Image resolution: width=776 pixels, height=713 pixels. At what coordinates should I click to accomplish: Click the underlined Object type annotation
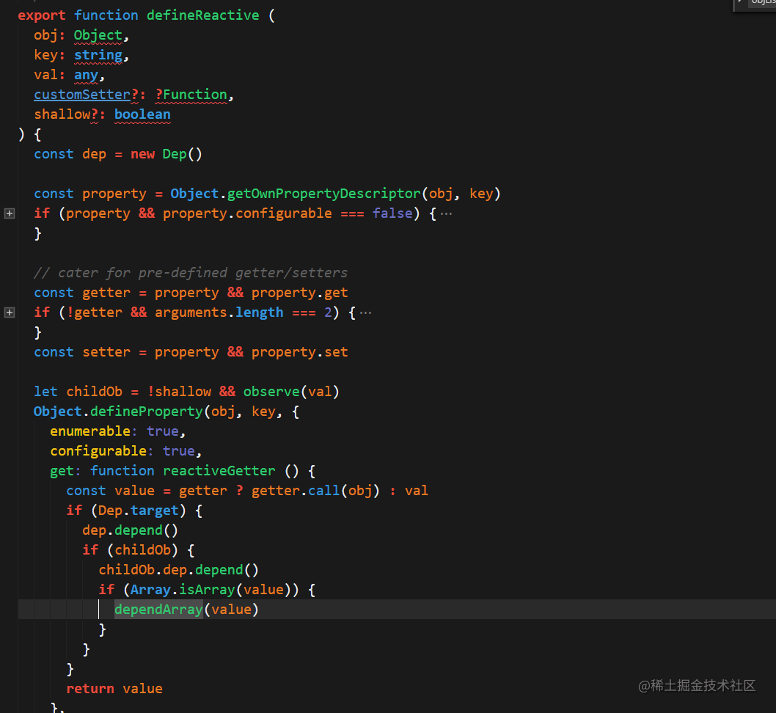[98, 34]
